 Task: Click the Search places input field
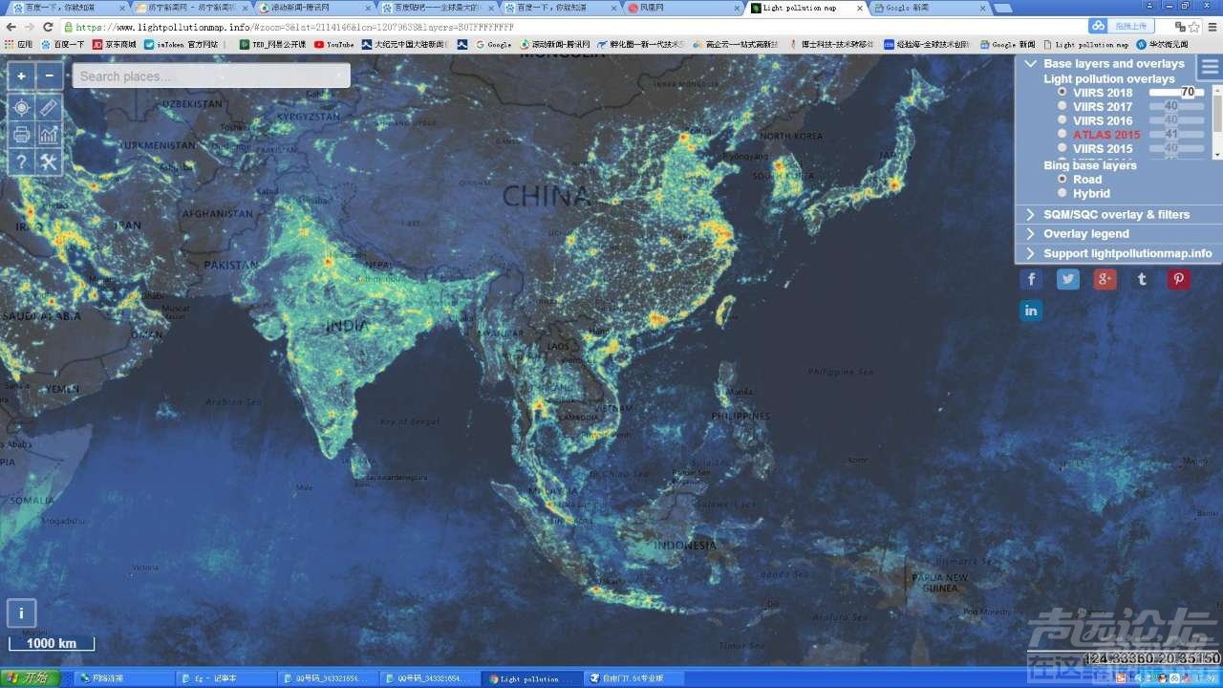(210, 76)
